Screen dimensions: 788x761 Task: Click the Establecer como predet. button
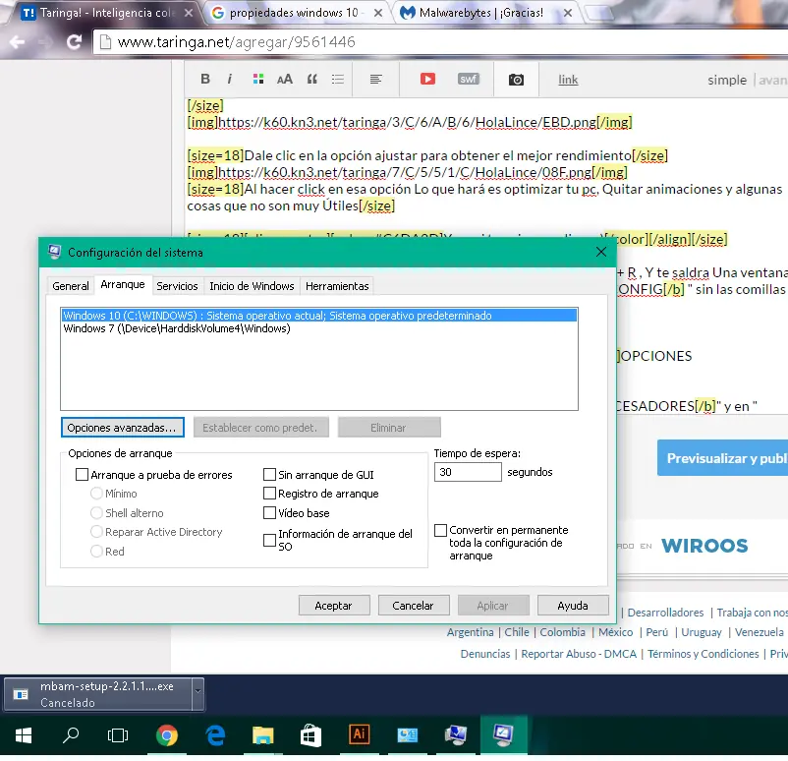pyautogui.click(x=260, y=428)
